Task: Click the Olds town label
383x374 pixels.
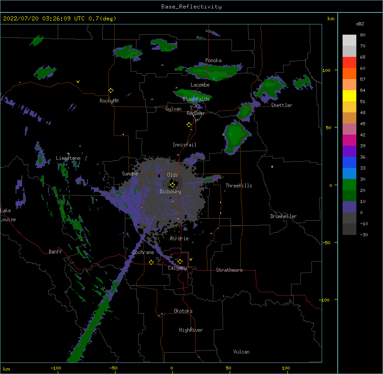Action: (172, 175)
